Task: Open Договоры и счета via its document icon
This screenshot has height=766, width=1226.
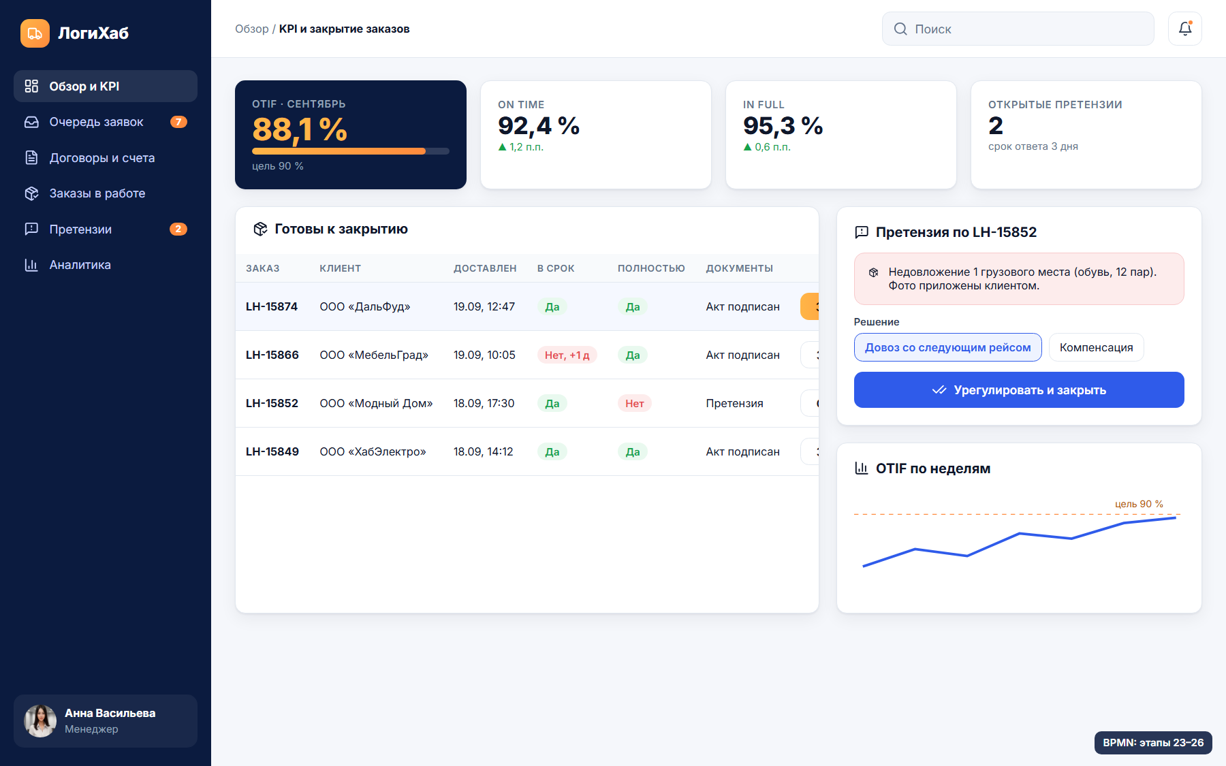Action: [x=31, y=158]
